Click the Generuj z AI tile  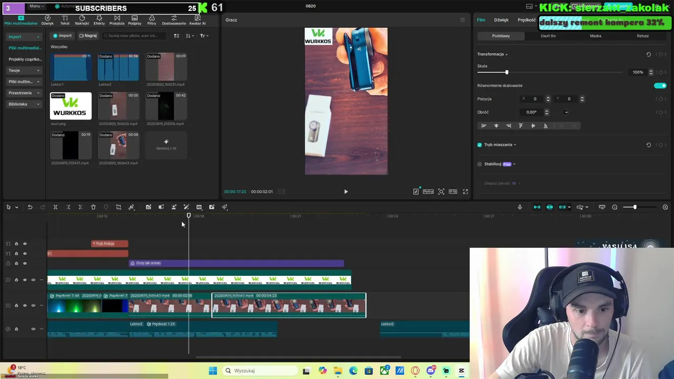(x=166, y=145)
